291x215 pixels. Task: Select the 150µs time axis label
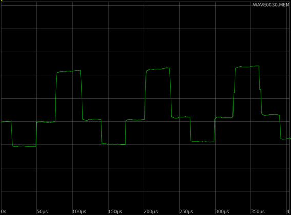115,211
